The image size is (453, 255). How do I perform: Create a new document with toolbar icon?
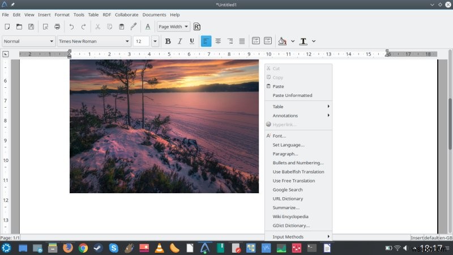[x=7, y=27]
